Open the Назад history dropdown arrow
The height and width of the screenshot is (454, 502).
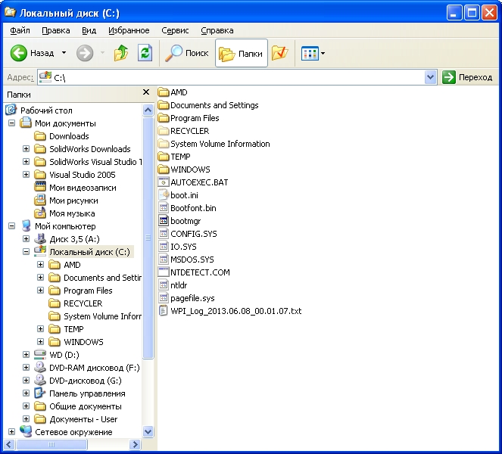click(64, 53)
